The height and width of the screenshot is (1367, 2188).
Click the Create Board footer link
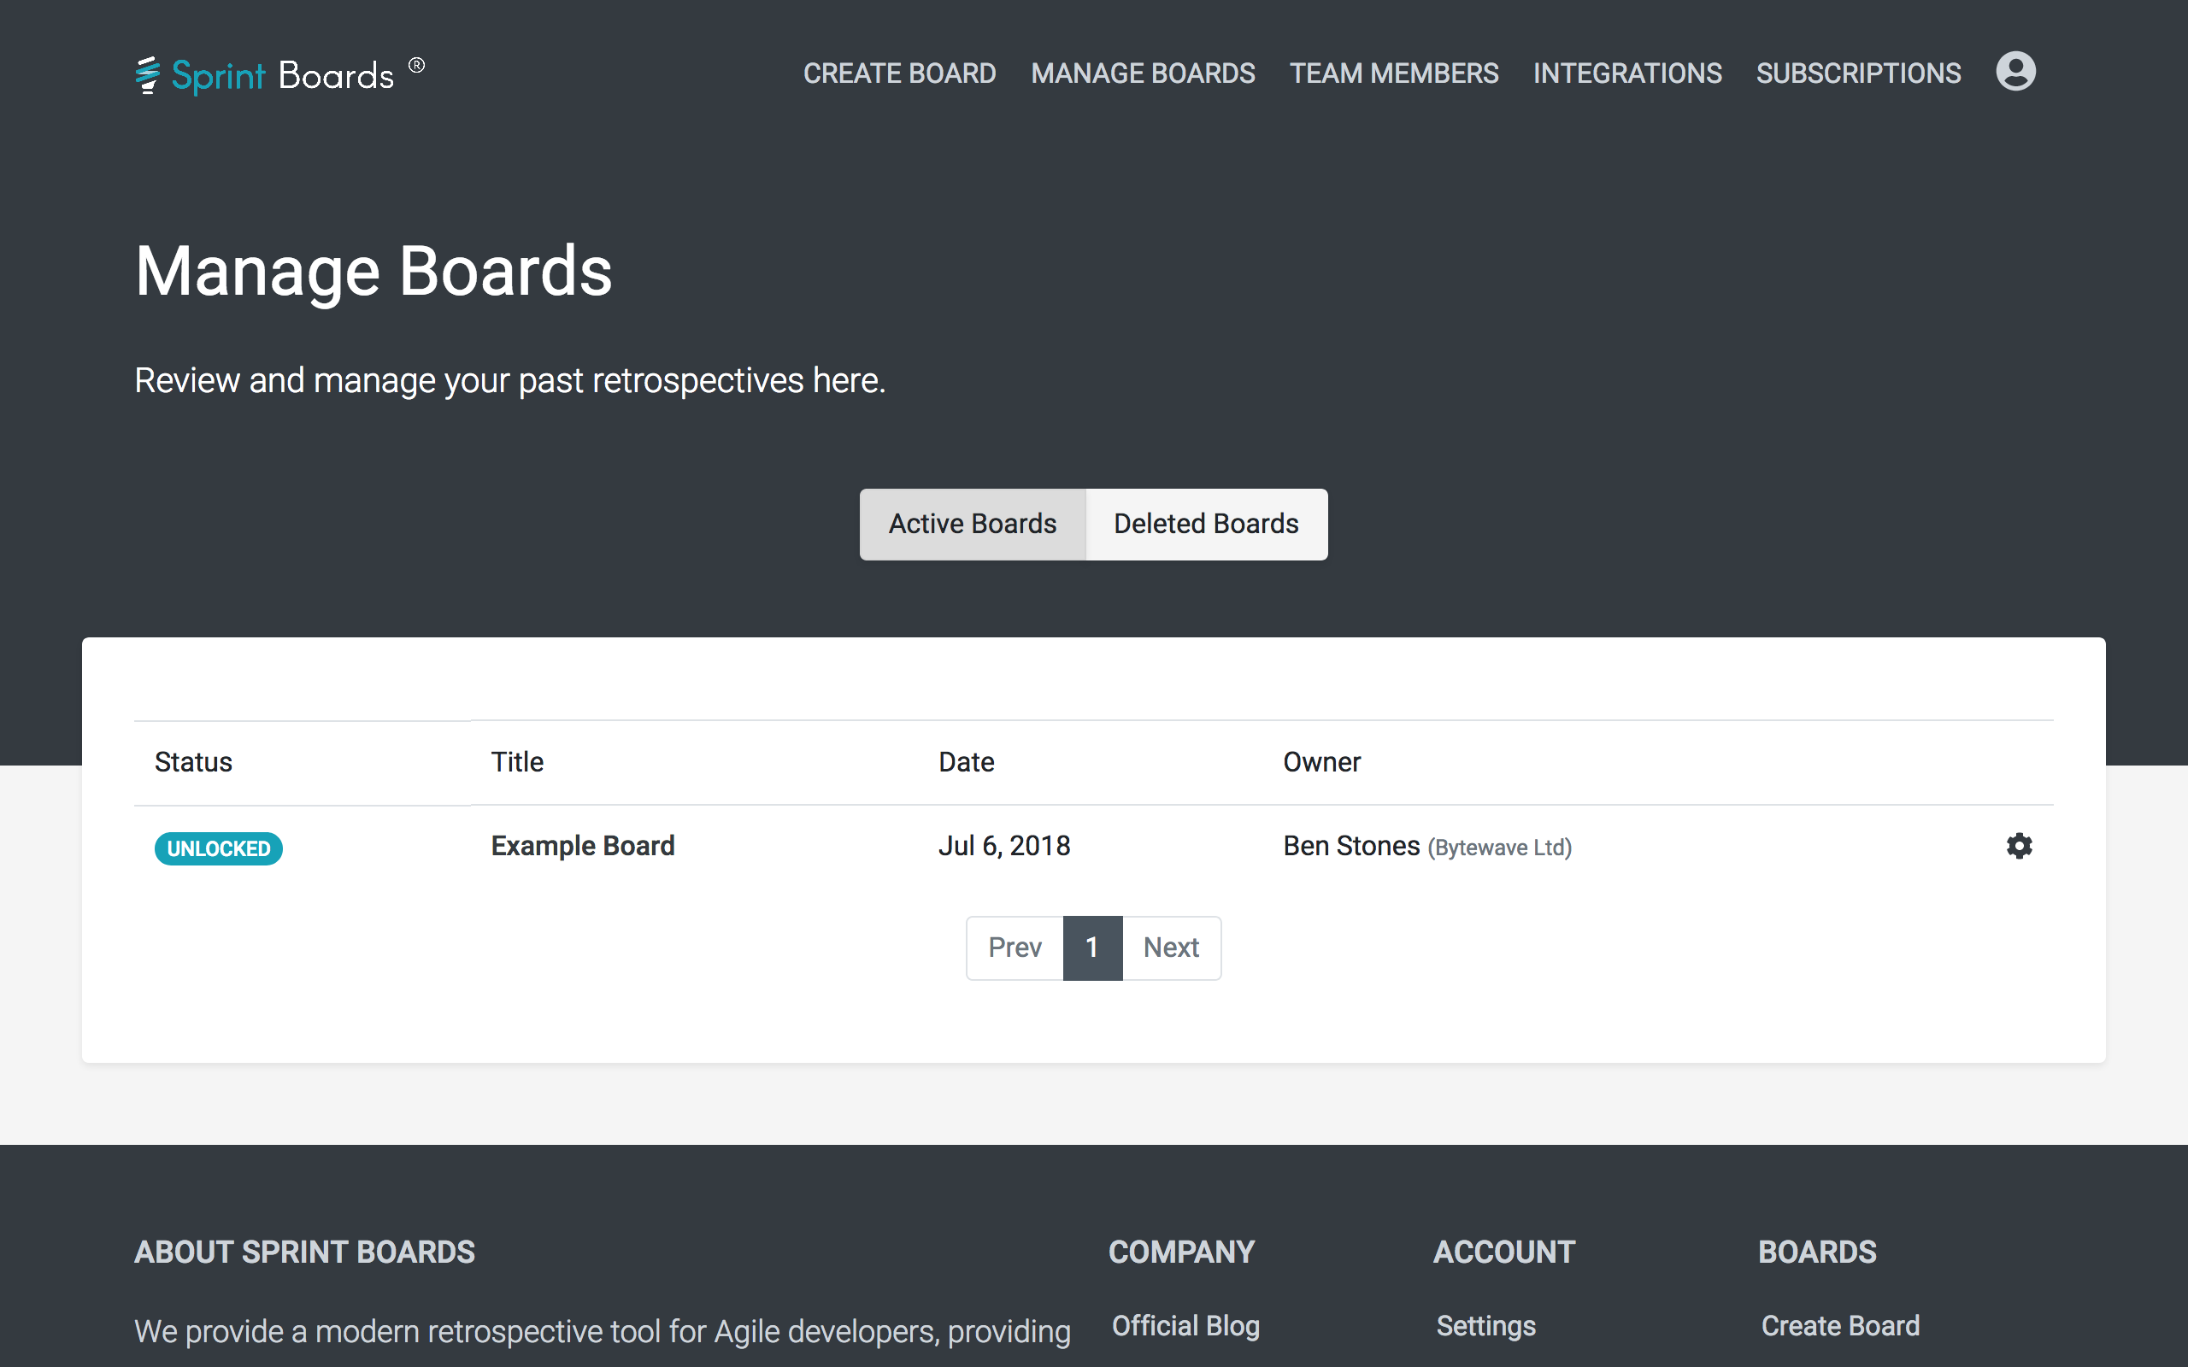point(1840,1325)
